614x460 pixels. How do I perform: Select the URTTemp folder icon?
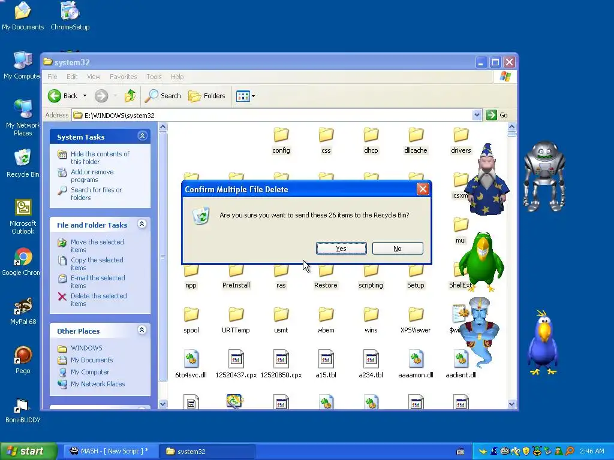point(236,314)
